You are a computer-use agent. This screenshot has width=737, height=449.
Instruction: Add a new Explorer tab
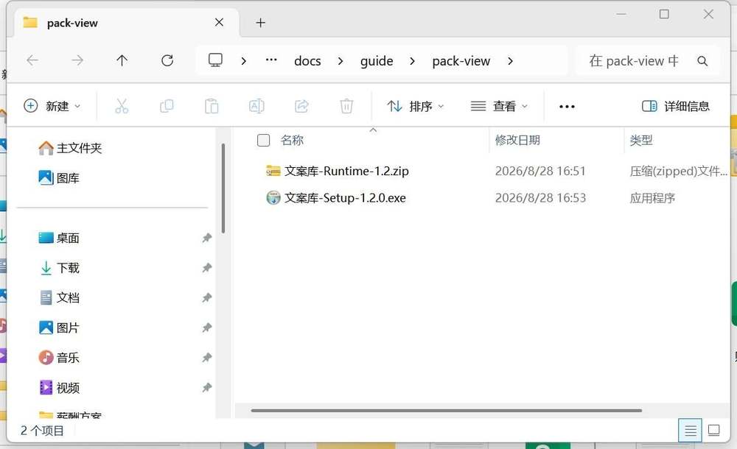(260, 23)
